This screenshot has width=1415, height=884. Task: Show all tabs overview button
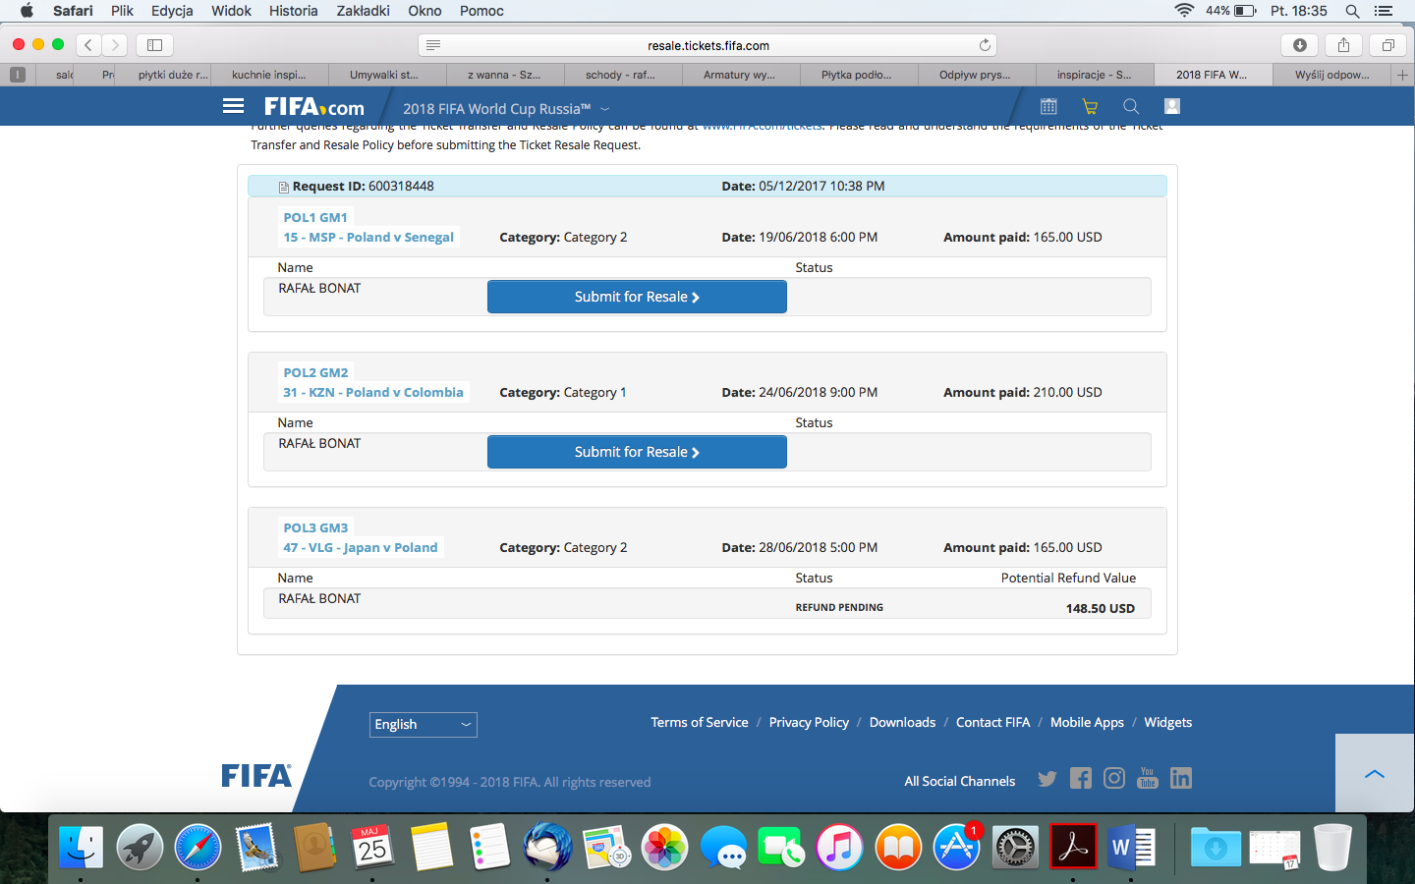coord(1387,45)
